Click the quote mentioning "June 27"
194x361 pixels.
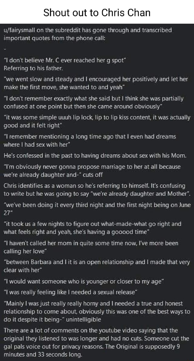[97, 209]
